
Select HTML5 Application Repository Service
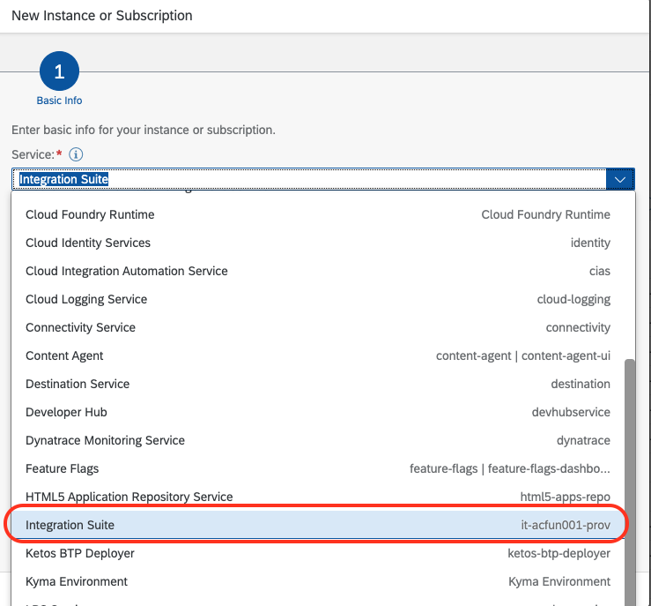point(318,498)
